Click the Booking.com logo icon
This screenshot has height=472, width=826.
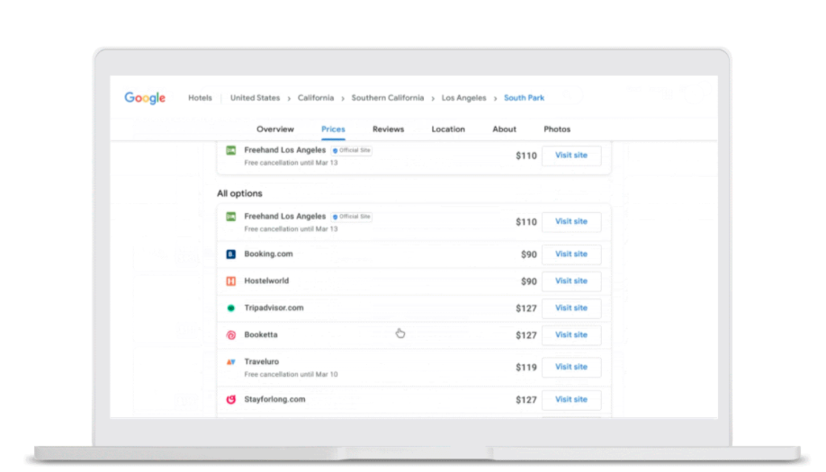coord(230,254)
